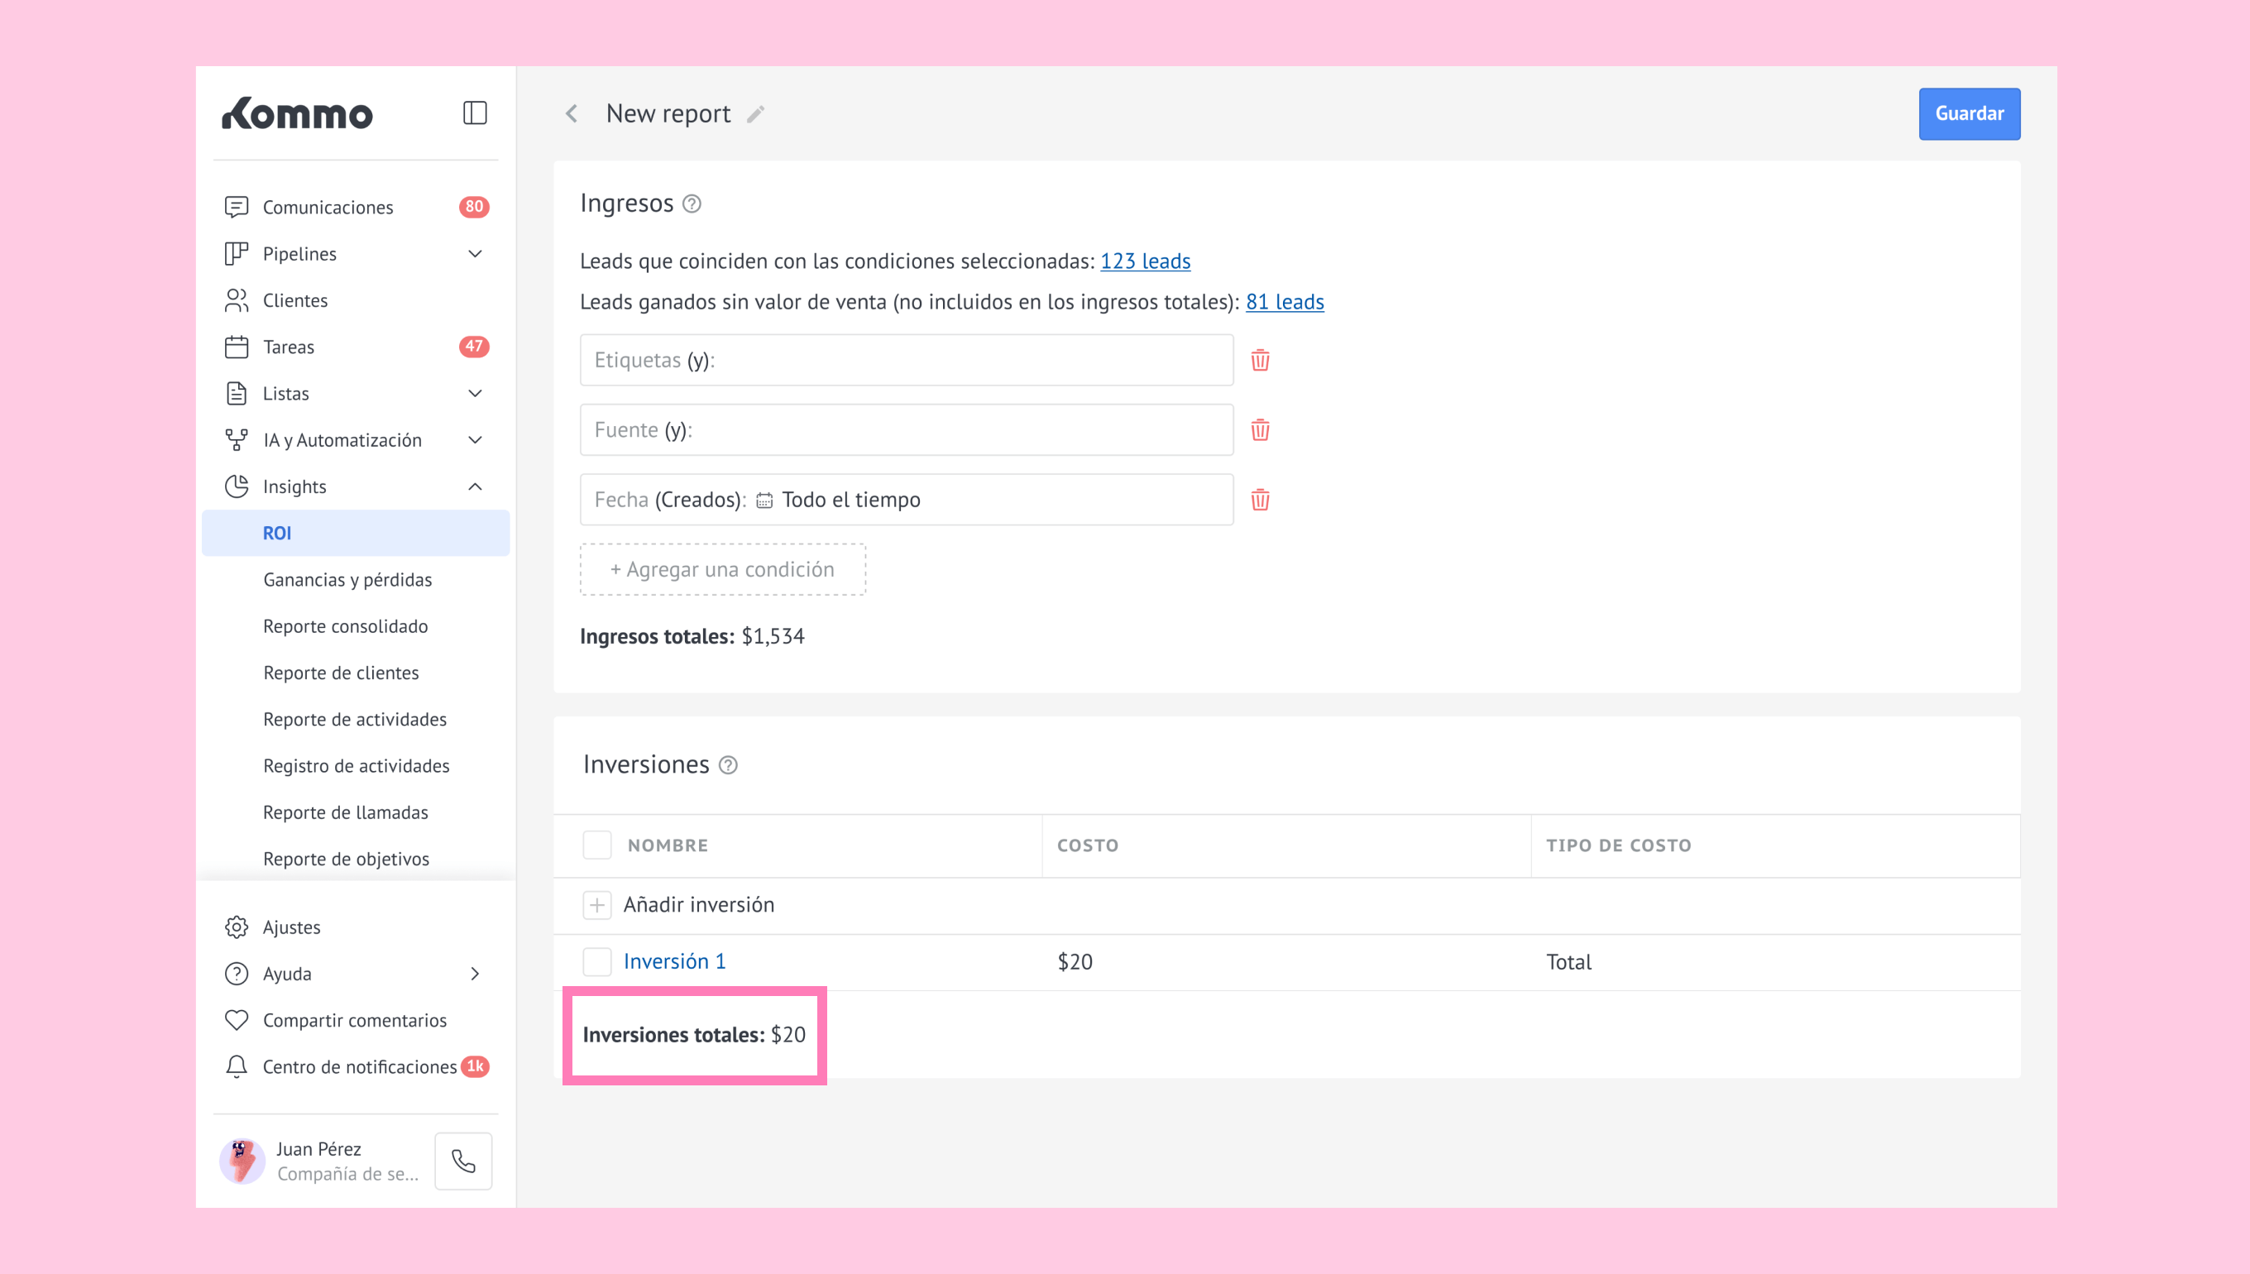Click the help icon next to Ingresos
The image size is (2250, 1274).
click(x=691, y=204)
